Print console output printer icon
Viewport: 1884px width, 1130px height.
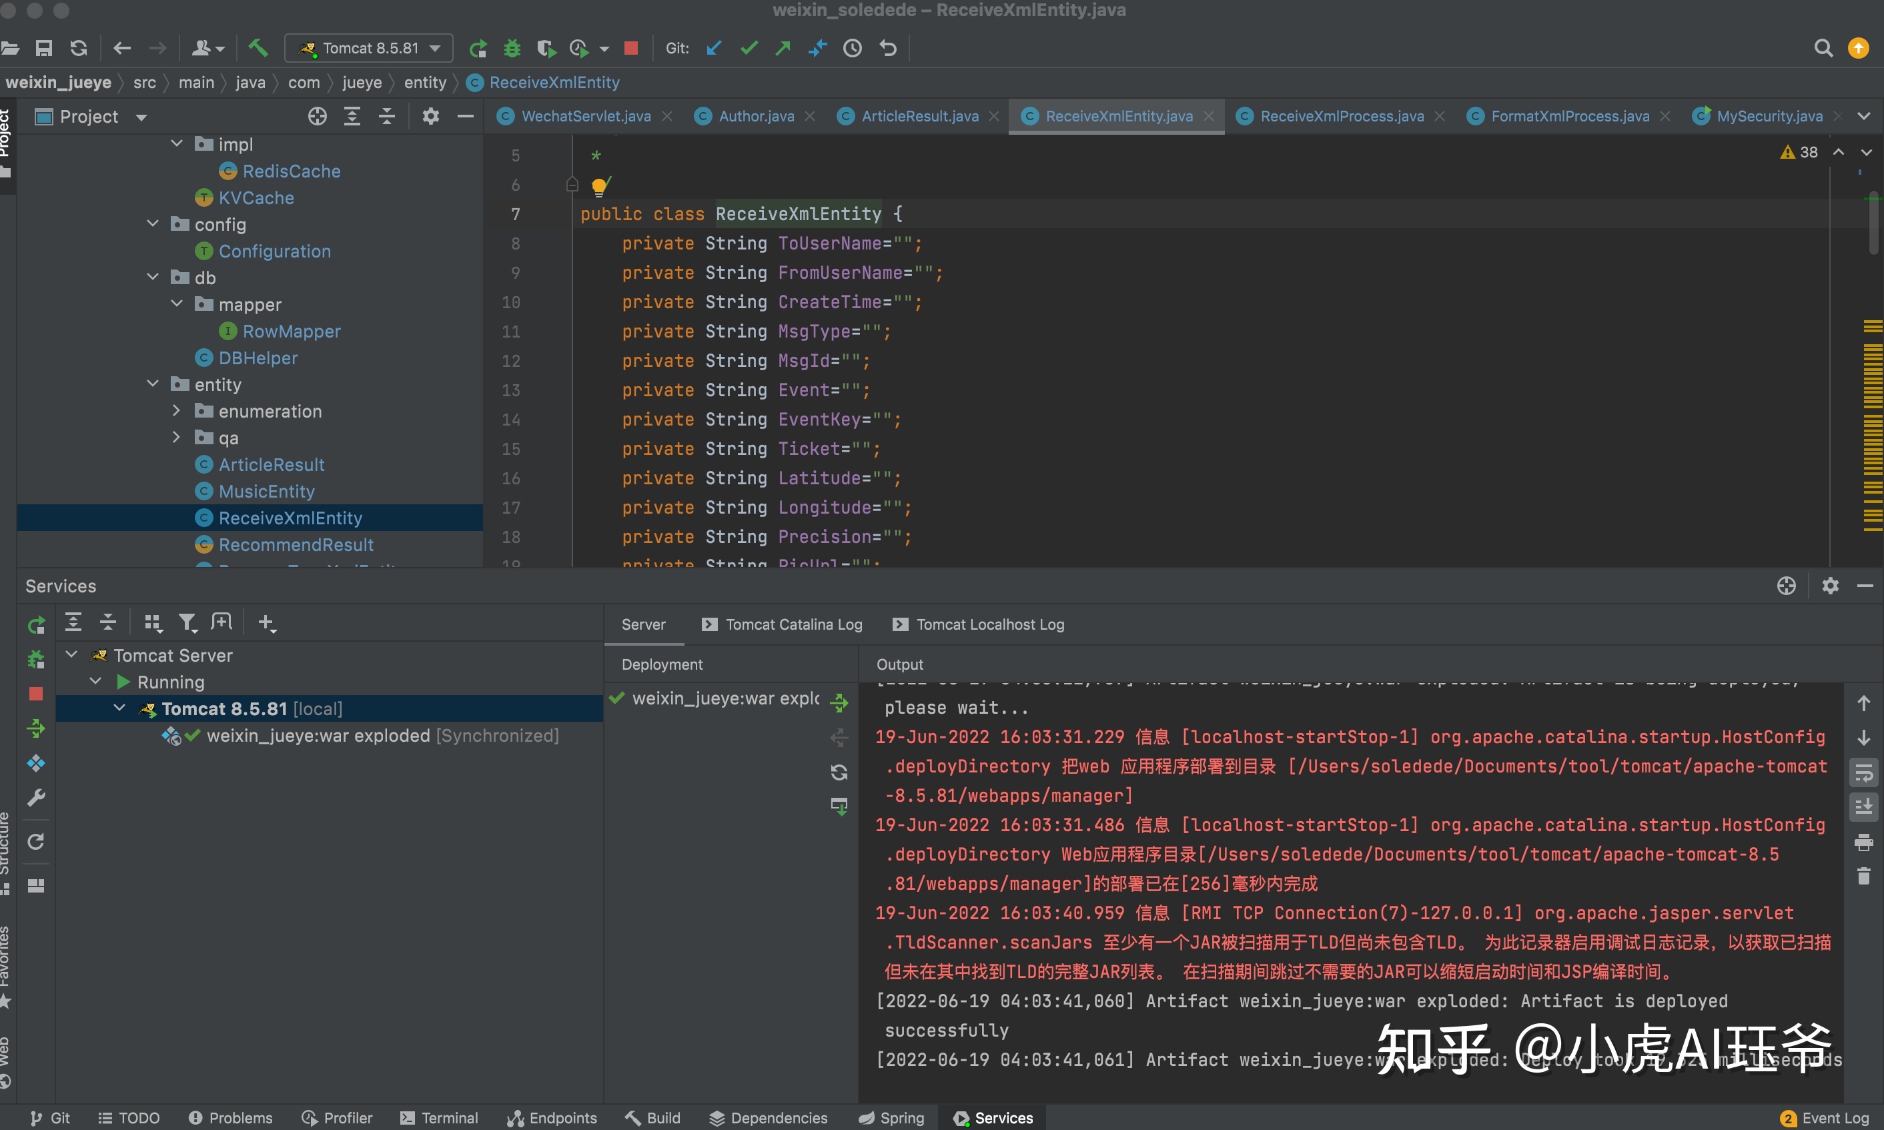coord(1863,842)
